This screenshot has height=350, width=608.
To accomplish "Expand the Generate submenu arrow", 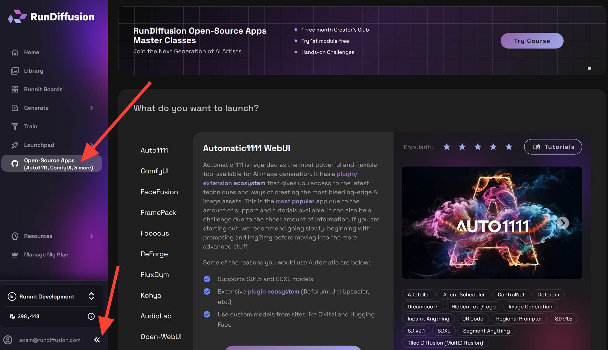I will [x=92, y=108].
